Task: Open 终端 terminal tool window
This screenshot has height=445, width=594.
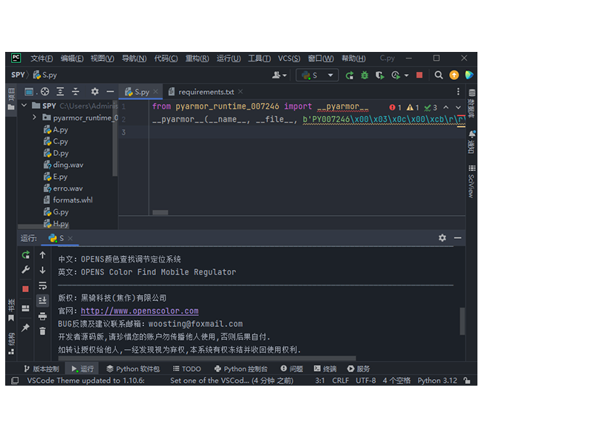Action: pyautogui.click(x=325, y=369)
